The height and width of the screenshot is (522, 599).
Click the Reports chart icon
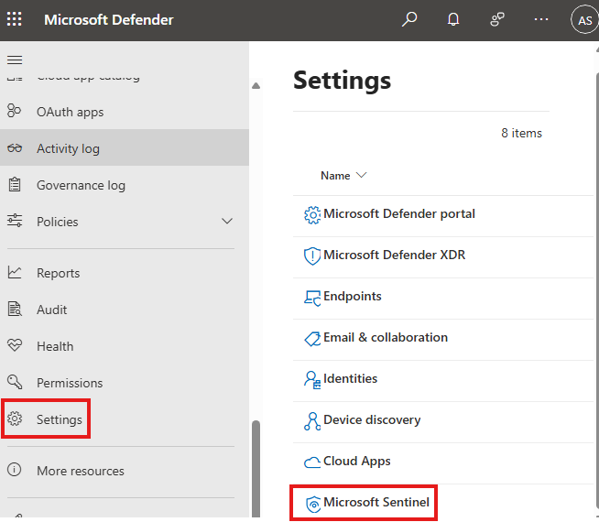click(15, 272)
